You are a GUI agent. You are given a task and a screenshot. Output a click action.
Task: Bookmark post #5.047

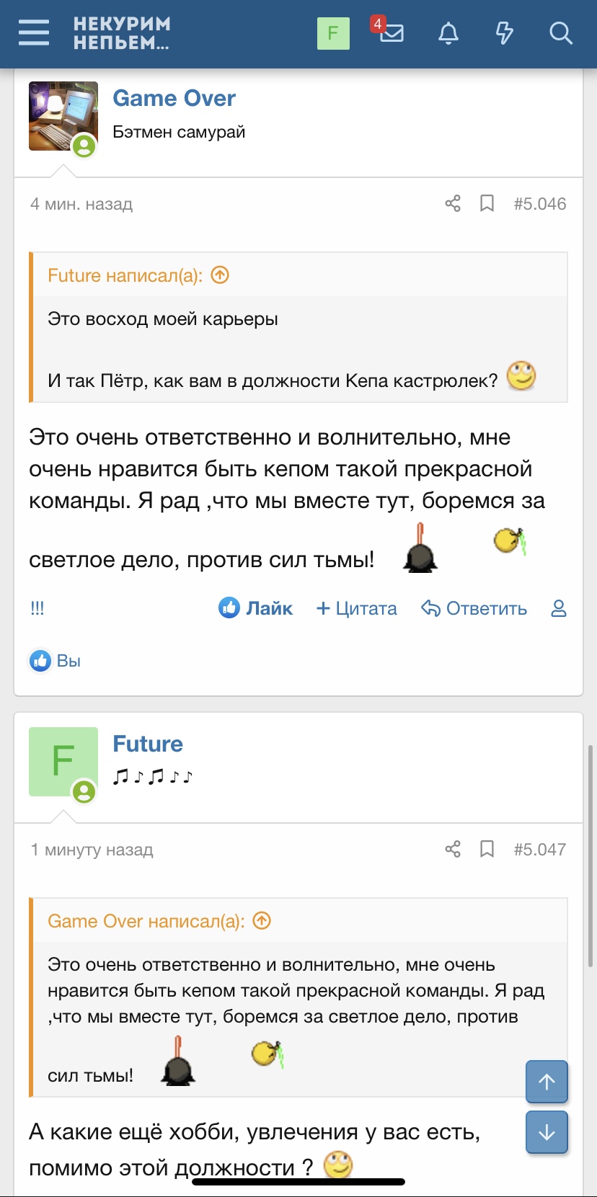pos(487,850)
